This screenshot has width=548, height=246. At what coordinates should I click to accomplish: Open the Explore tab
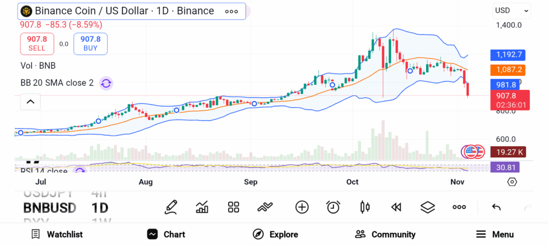(x=275, y=234)
